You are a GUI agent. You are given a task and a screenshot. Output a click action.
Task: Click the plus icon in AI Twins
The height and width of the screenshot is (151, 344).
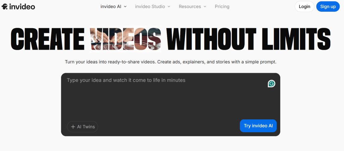(x=73, y=127)
